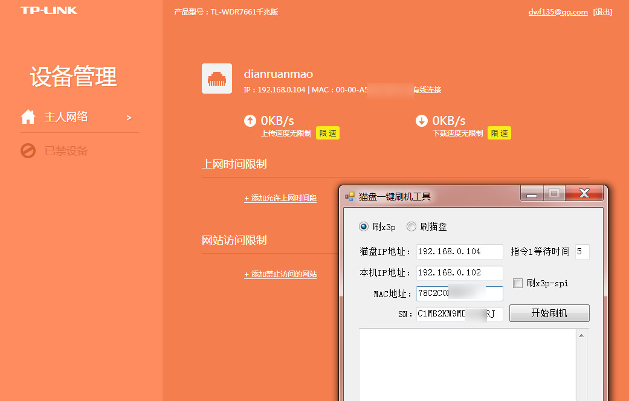Click the 猫盘IP地址 input field
629x401 pixels.
(x=459, y=252)
